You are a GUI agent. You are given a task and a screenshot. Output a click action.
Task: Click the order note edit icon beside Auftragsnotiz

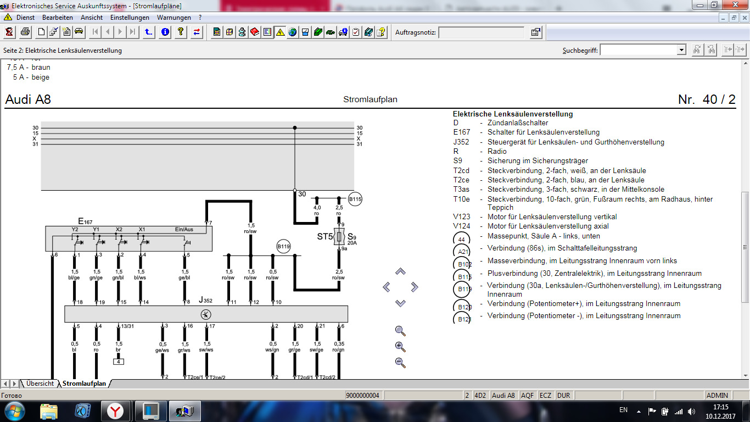click(536, 32)
